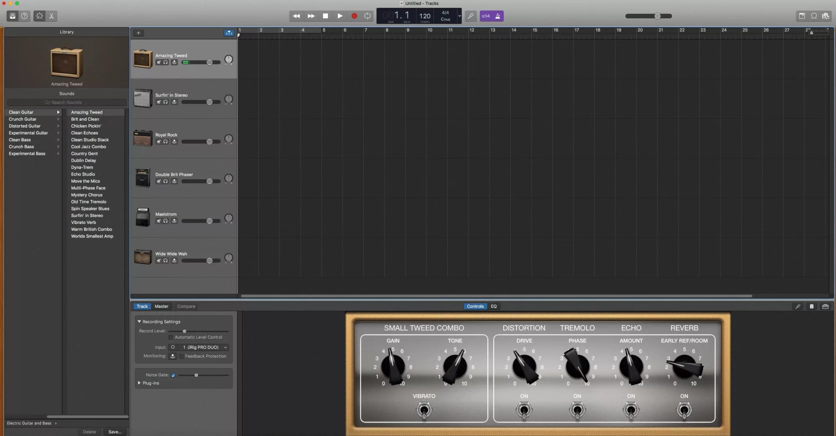
Task: Solo the Royal Rock track with headphones icon
Action: point(166,142)
